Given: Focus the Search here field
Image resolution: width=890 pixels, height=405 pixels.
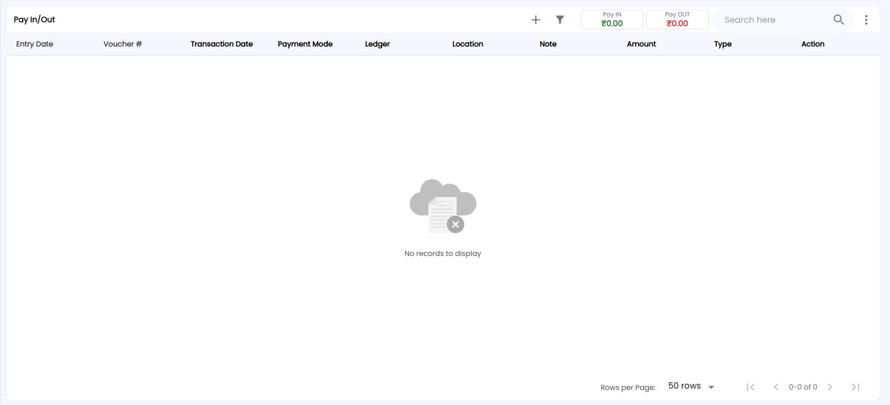Looking at the screenshot, I should (x=775, y=20).
